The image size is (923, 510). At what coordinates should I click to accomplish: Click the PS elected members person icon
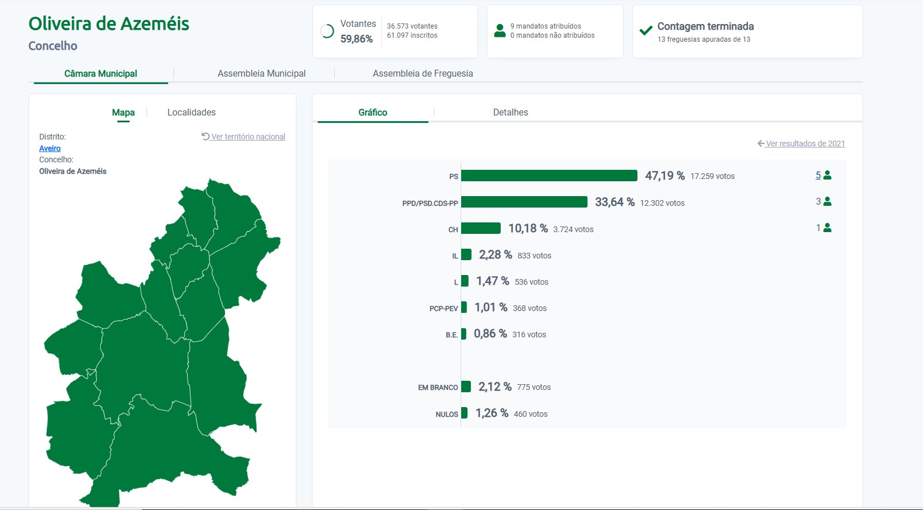pos(827,176)
